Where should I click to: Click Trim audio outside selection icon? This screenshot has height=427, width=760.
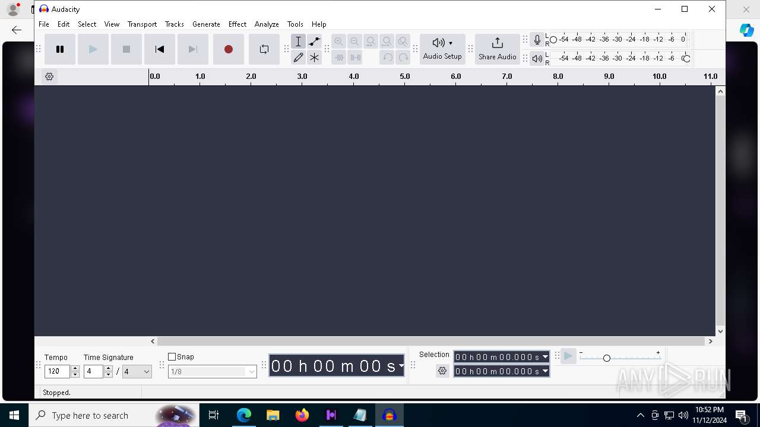339,58
